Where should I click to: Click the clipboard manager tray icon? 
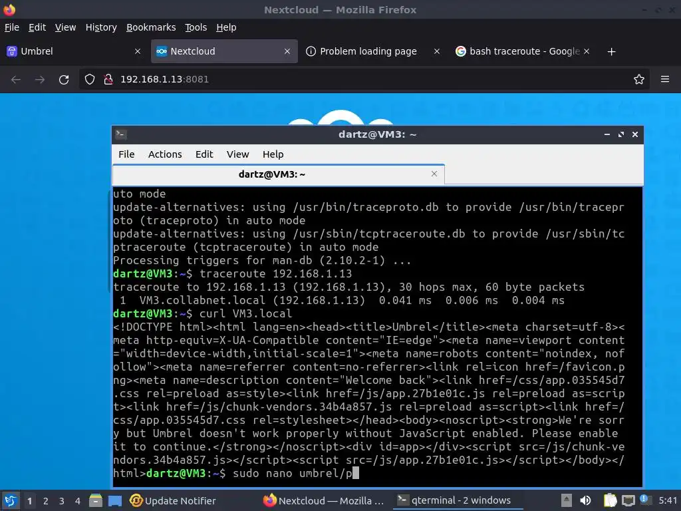click(x=611, y=500)
